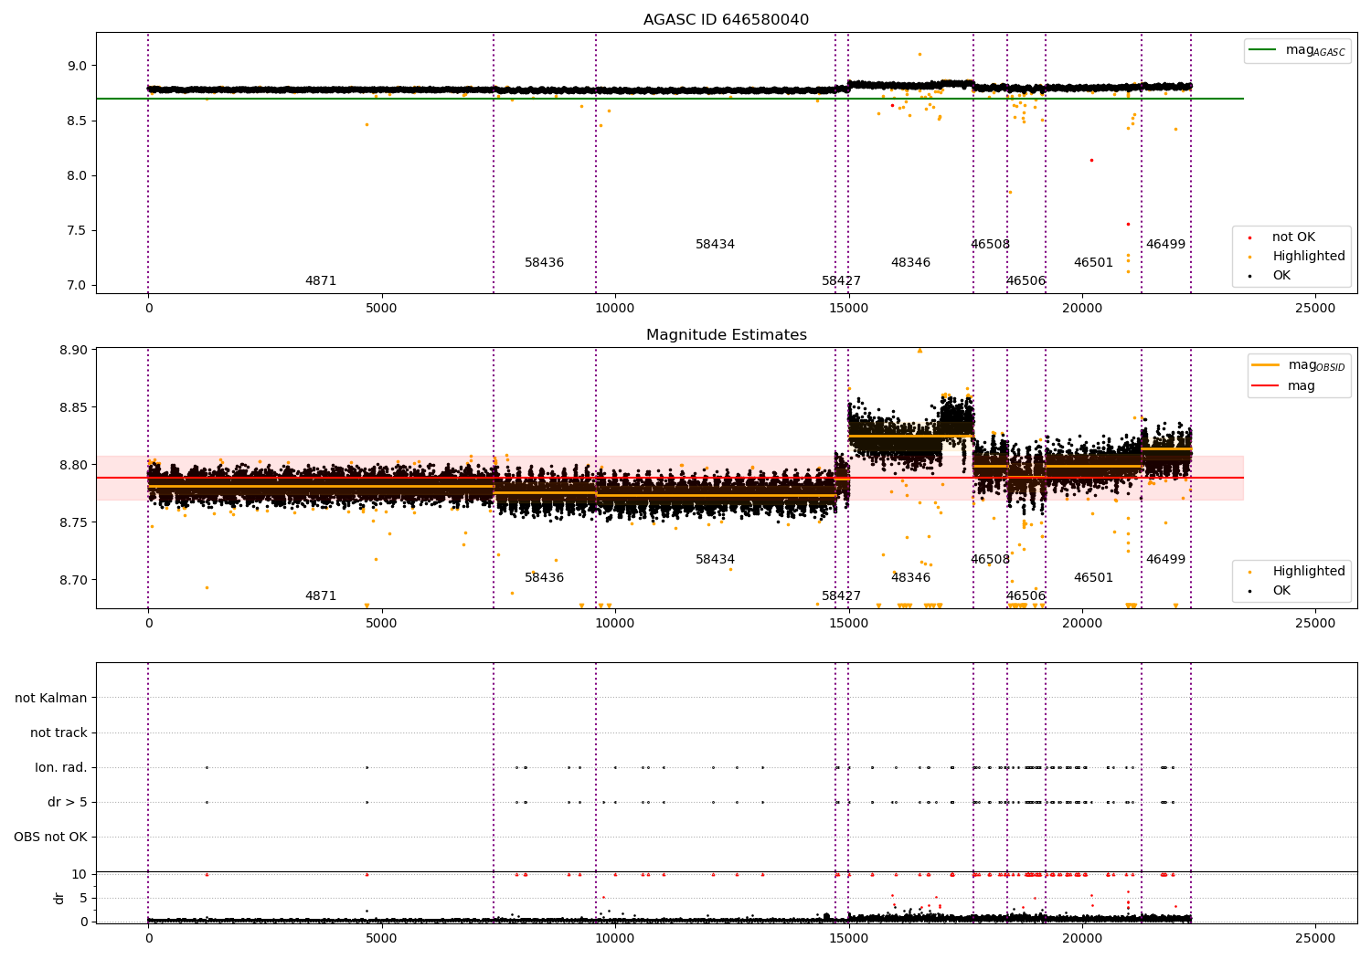Image resolution: width=1371 pixels, height=959 pixels.
Task: Click the orange mag OBSID legend line sample
Action: pyautogui.click(x=1265, y=365)
